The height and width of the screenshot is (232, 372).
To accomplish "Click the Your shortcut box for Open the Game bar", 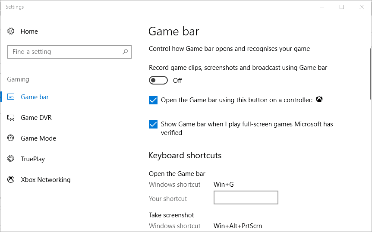I will point(246,198).
